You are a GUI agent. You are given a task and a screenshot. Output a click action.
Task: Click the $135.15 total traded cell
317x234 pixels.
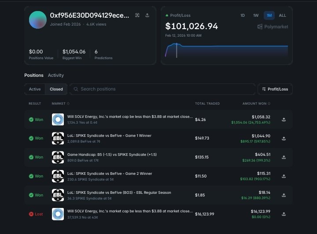tap(202, 157)
